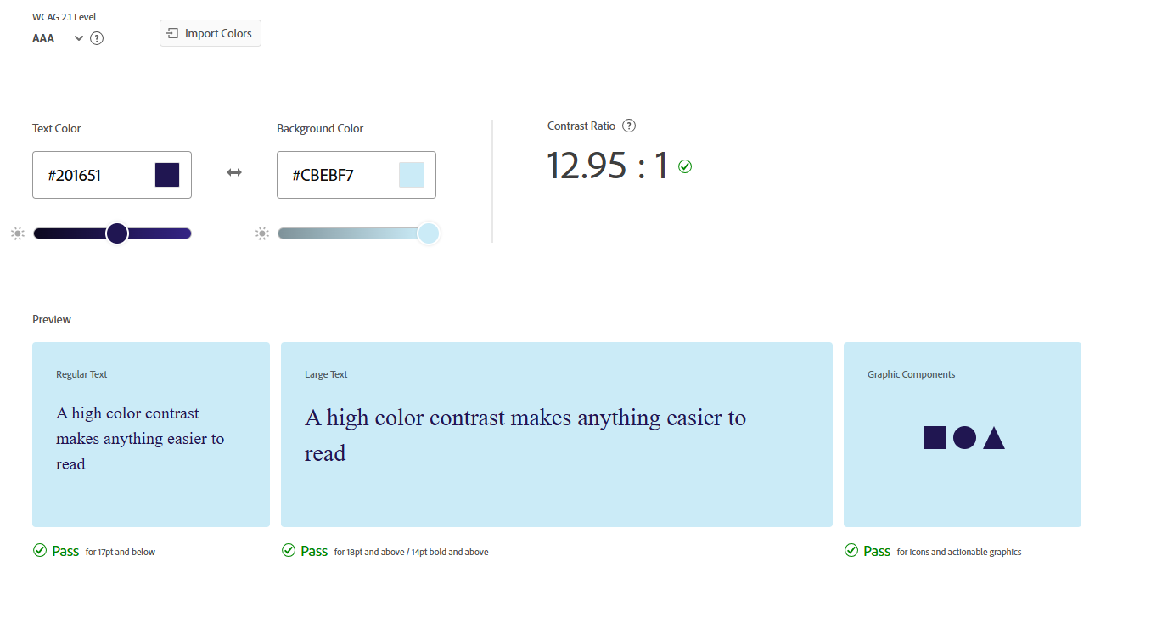
Task: Click the text color hex input field
Action: 93,176
